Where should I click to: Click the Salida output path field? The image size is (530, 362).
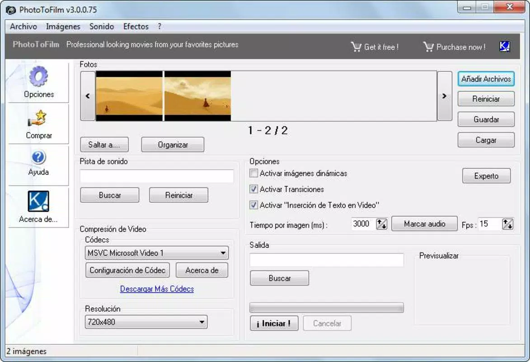[327, 260]
